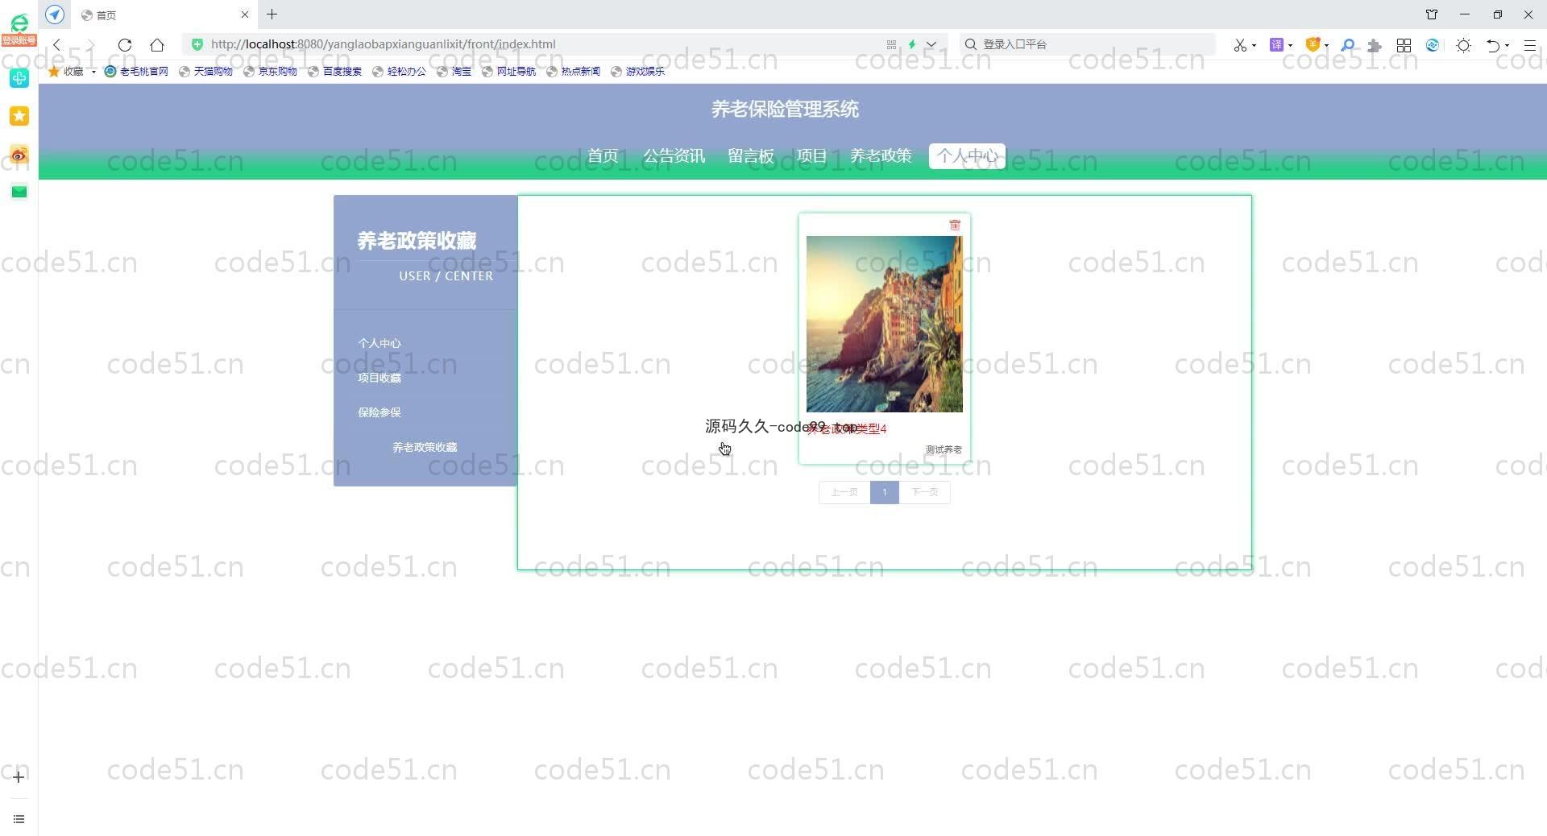
Task: Click the orange shield wallet icon
Action: click(x=1313, y=45)
